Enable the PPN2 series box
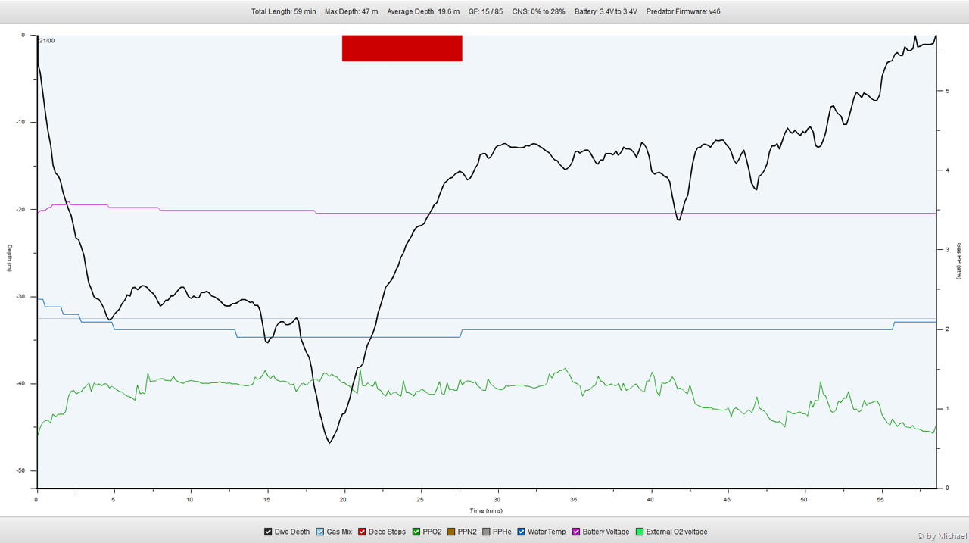Image resolution: width=969 pixels, height=543 pixels. point(451,532)
